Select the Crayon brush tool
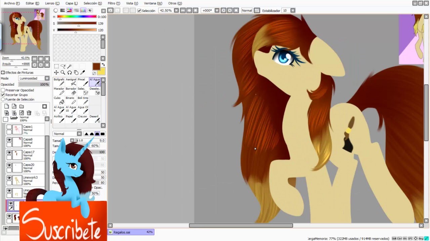 coord(83,118)
